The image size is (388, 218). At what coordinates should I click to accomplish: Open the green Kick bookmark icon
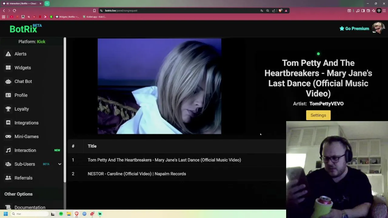[51, 17]
